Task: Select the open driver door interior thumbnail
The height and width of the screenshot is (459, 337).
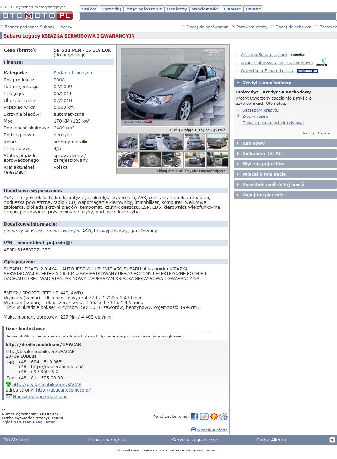Action: coord(128,160)
